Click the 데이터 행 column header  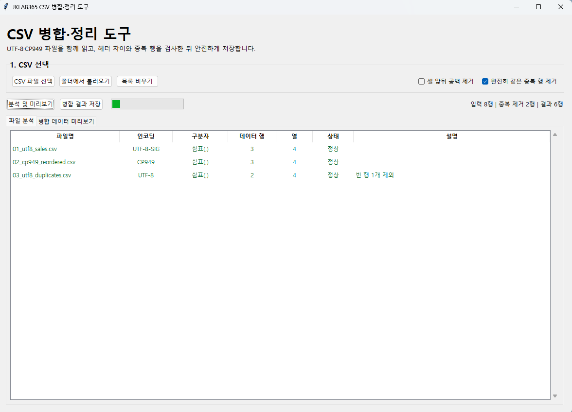[252, 136]
